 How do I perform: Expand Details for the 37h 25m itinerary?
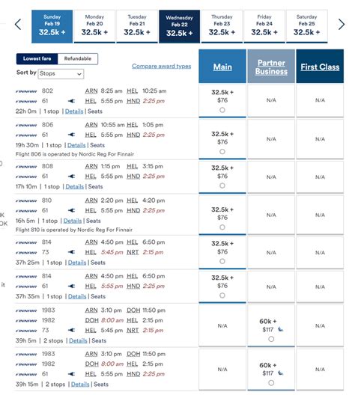pos(77,263)
